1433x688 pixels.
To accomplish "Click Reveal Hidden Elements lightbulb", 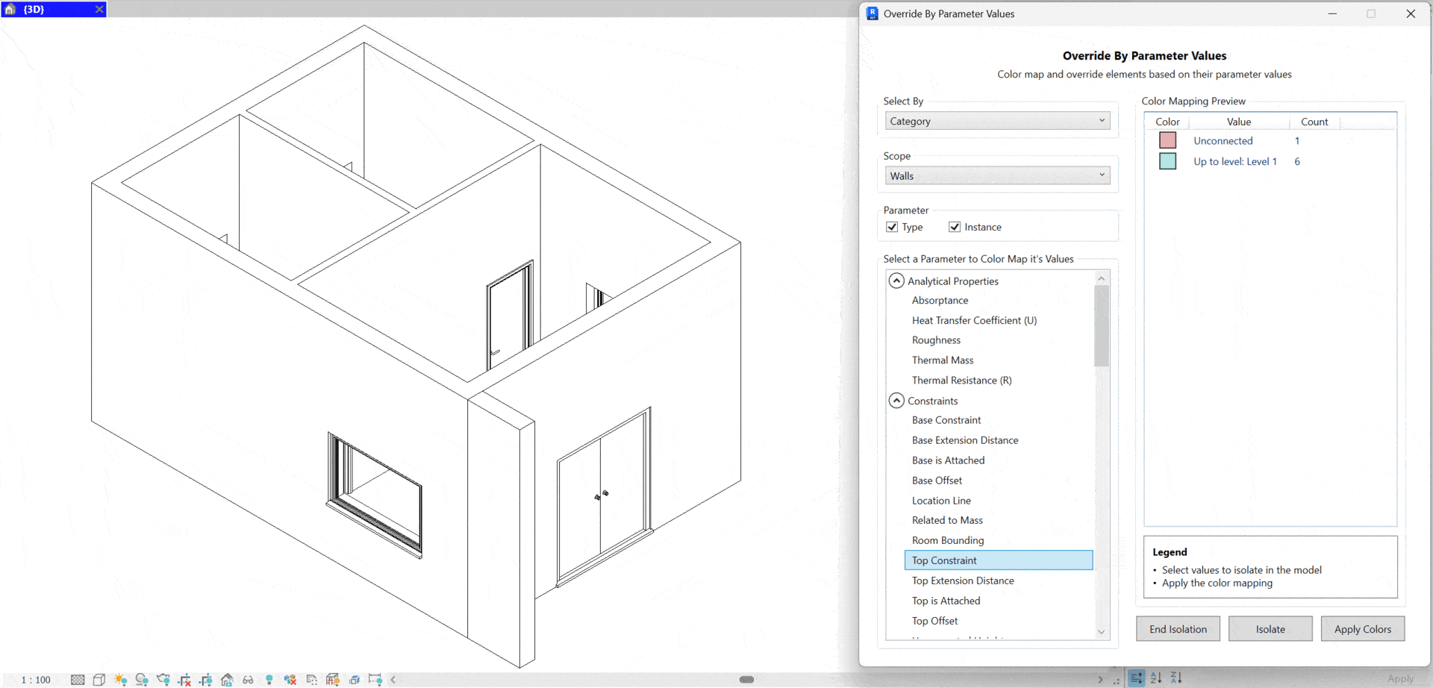I will point(269,679).
